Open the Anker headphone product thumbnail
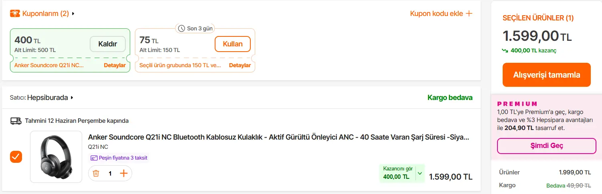This screenshot has width=602, height=194. [56, 157]
